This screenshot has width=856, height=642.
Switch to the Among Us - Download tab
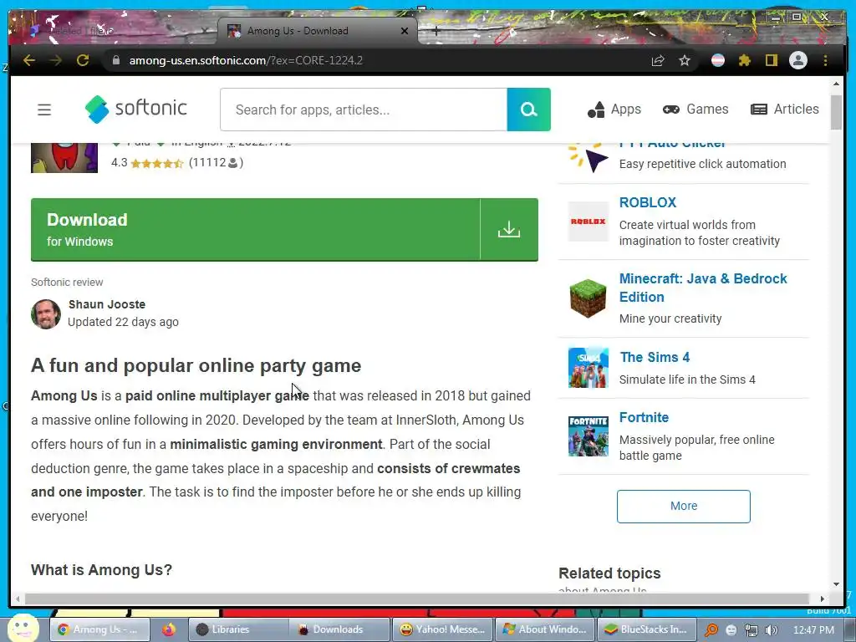317,31
